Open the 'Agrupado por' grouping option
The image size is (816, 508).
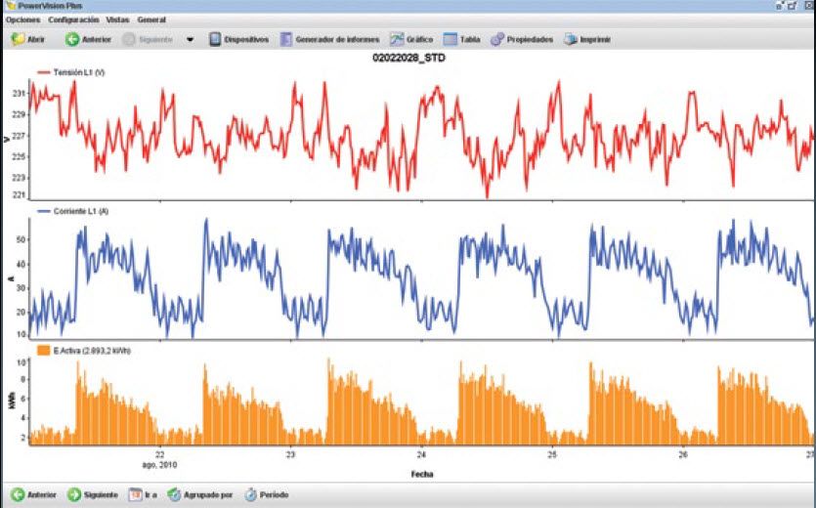pos(199,494)
